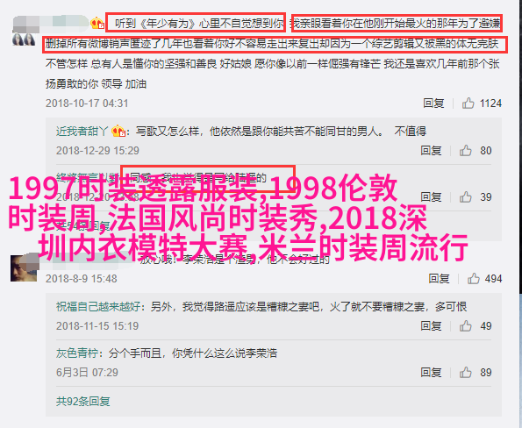Click the first commenter's avatar thumbnail
Viewport: 522px width, 428px height.
click(24, 39)
